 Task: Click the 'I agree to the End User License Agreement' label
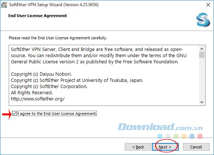58,114
